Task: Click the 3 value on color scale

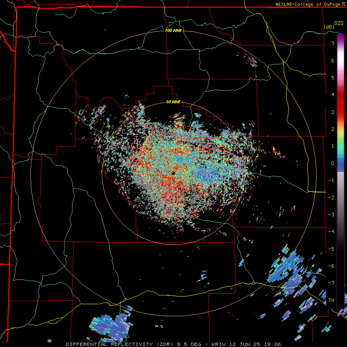Action: pyautogui.click(x=333, y=112)
